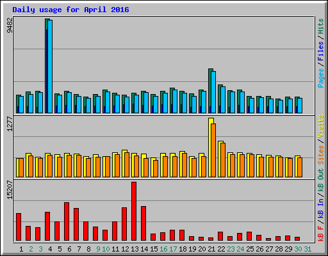This screenshot has width=328, height=256.
Task: Click the 'kB F' legend label
Action: (321, 234)
